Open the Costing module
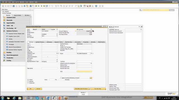This screenshot has width=179, height=100. coord(9,61)
